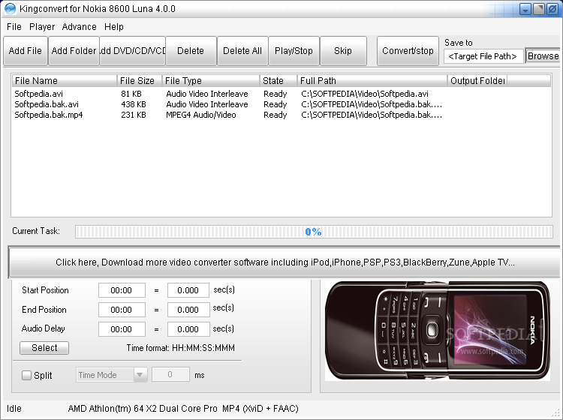Click the 438 KB file size cell
Screen dimensions: 563x420
[x=134, y=104]
